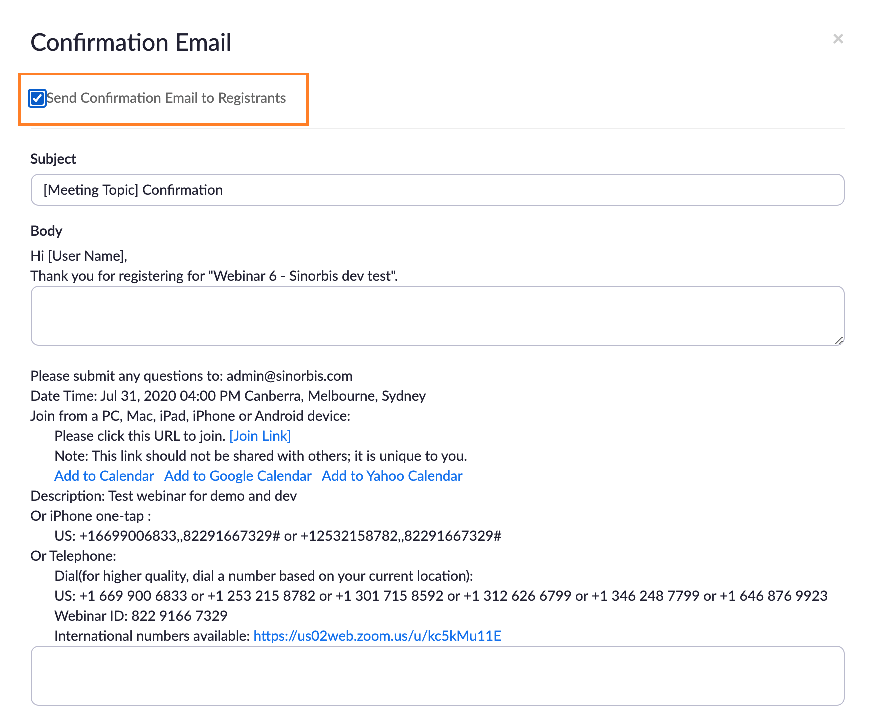Click the iPhone one-tap phone number
Screen dimensions: 873x716
tap(277, 535)
